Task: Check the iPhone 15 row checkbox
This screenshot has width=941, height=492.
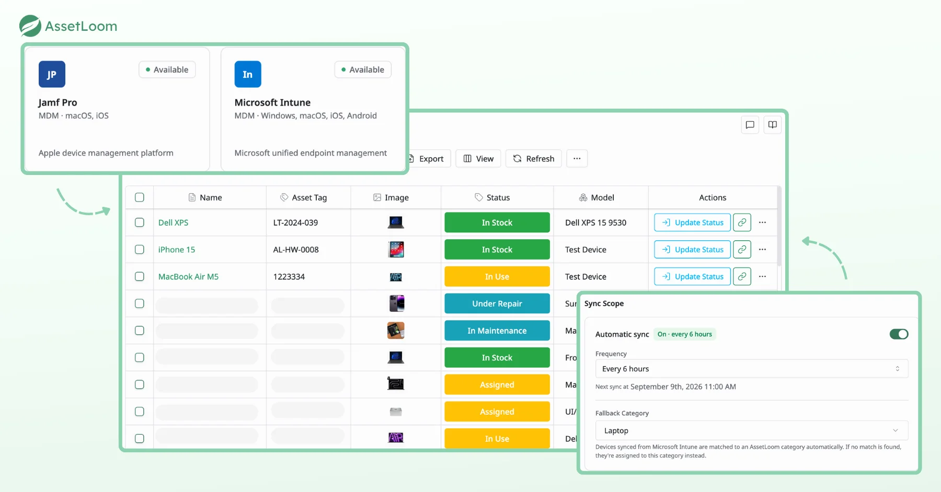Action: pos(140,250)
